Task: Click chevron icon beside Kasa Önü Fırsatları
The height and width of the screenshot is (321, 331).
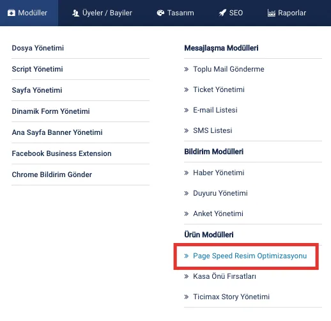Action: [187, 276]
